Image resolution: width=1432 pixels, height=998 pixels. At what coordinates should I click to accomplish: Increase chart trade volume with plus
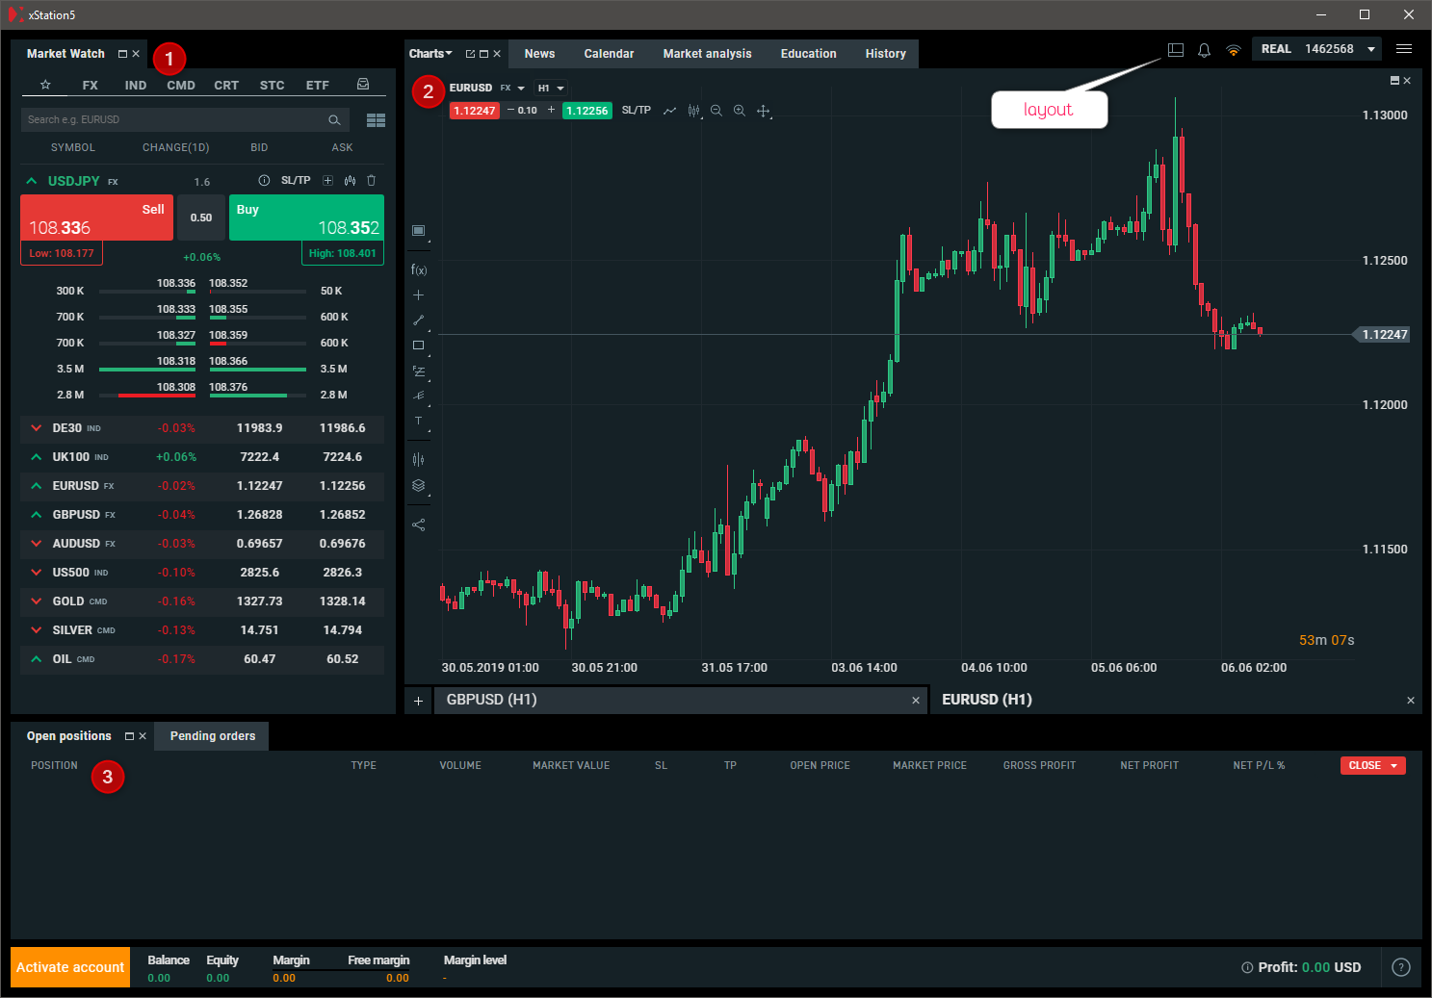[551, 111]
